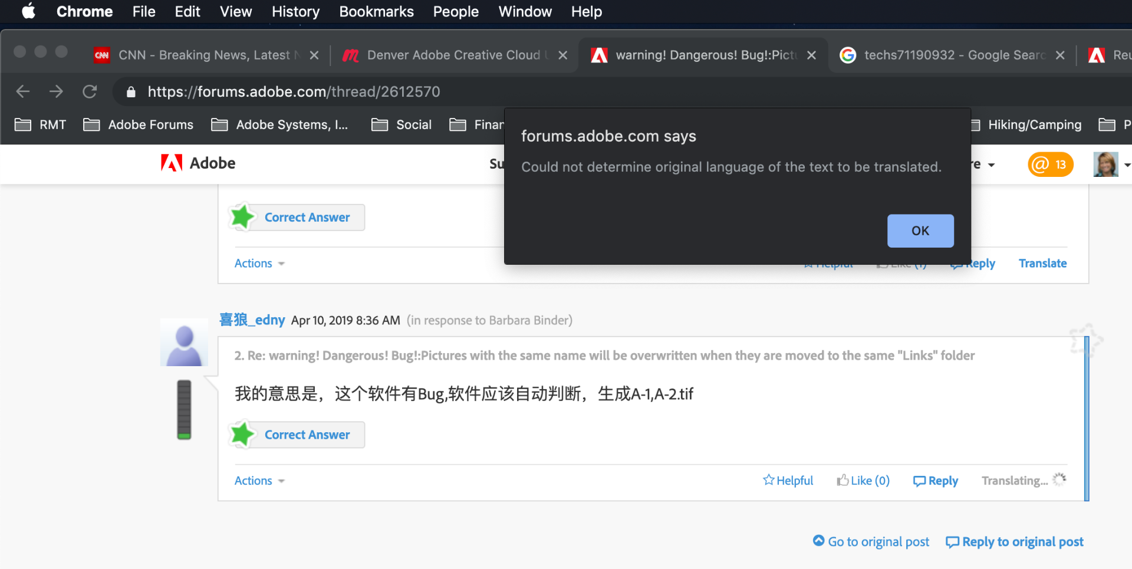Open the Social bookmarks folder

tap(402, 124)
